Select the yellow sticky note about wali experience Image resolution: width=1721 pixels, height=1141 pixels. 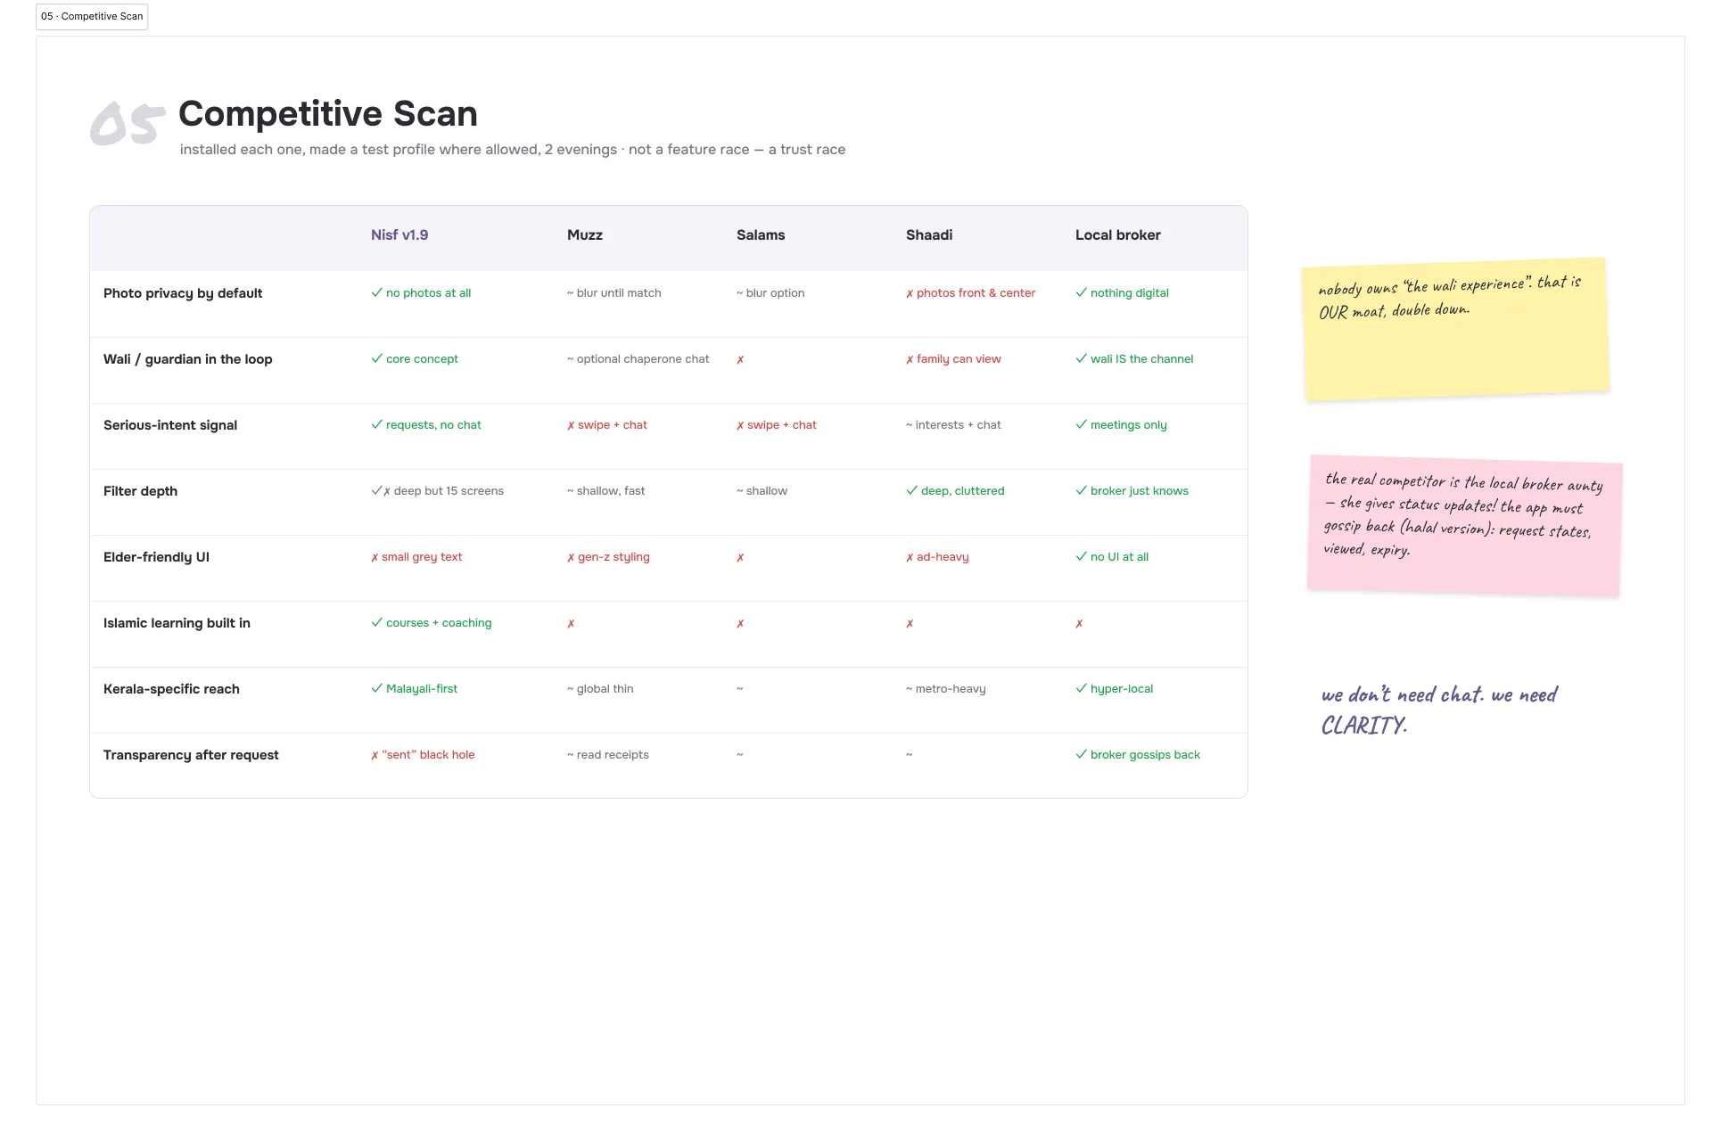pos(1456,330)
